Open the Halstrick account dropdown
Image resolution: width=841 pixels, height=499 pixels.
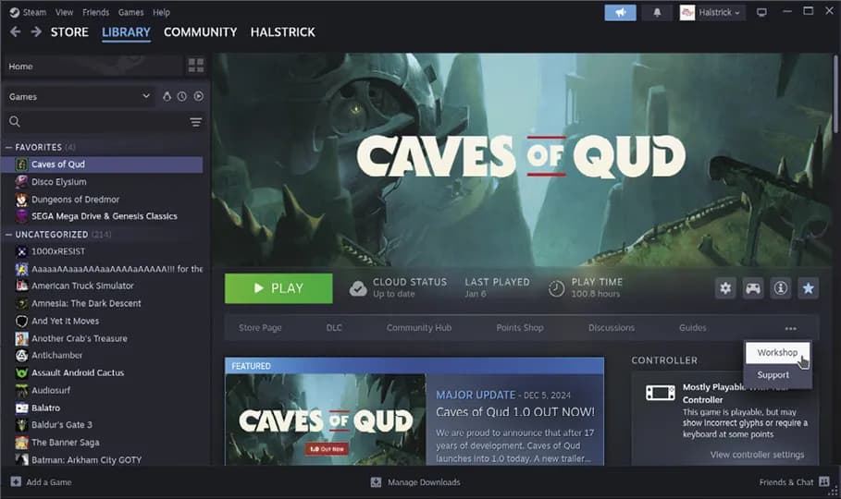point(711,12)
